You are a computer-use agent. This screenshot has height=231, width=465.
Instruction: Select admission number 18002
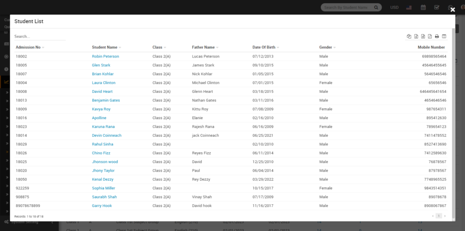[x=21, y=56]
